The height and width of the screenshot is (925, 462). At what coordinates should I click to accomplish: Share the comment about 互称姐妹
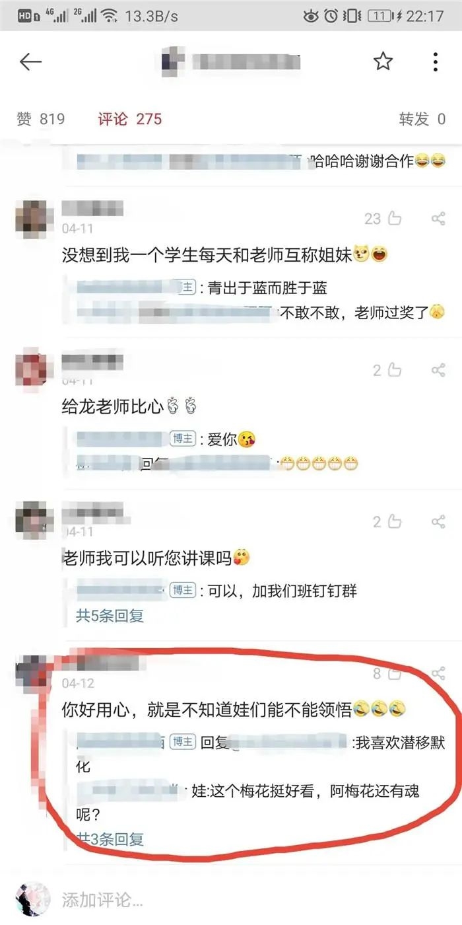coord(438,219)
